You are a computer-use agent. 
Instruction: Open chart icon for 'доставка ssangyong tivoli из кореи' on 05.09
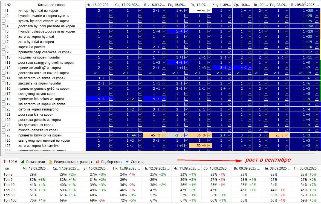317,62
